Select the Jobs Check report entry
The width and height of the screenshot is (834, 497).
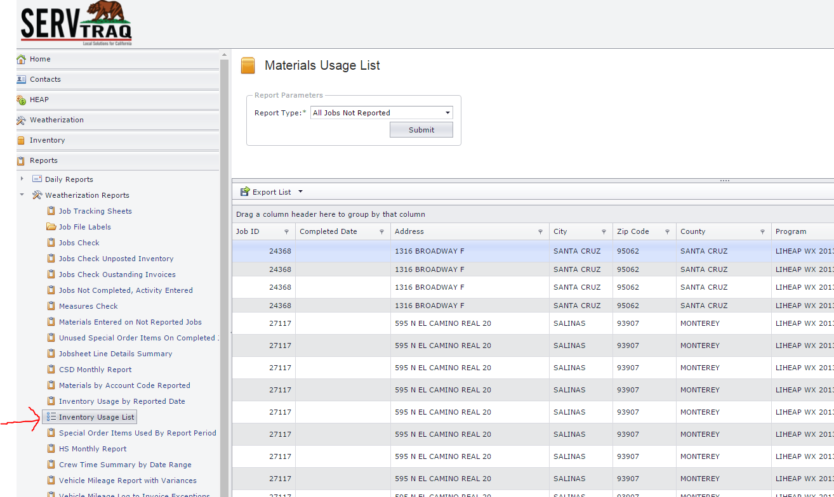[x=78, y=242]
